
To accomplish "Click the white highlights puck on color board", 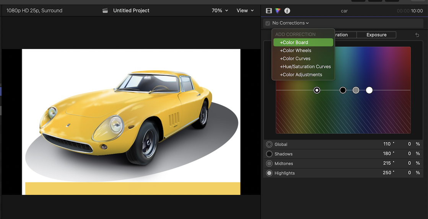I will tap(369, 90).
